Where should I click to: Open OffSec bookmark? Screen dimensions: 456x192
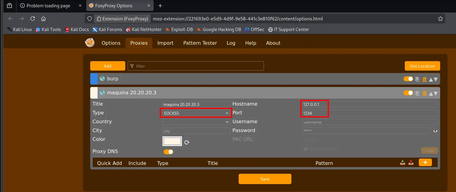(255, 30)
